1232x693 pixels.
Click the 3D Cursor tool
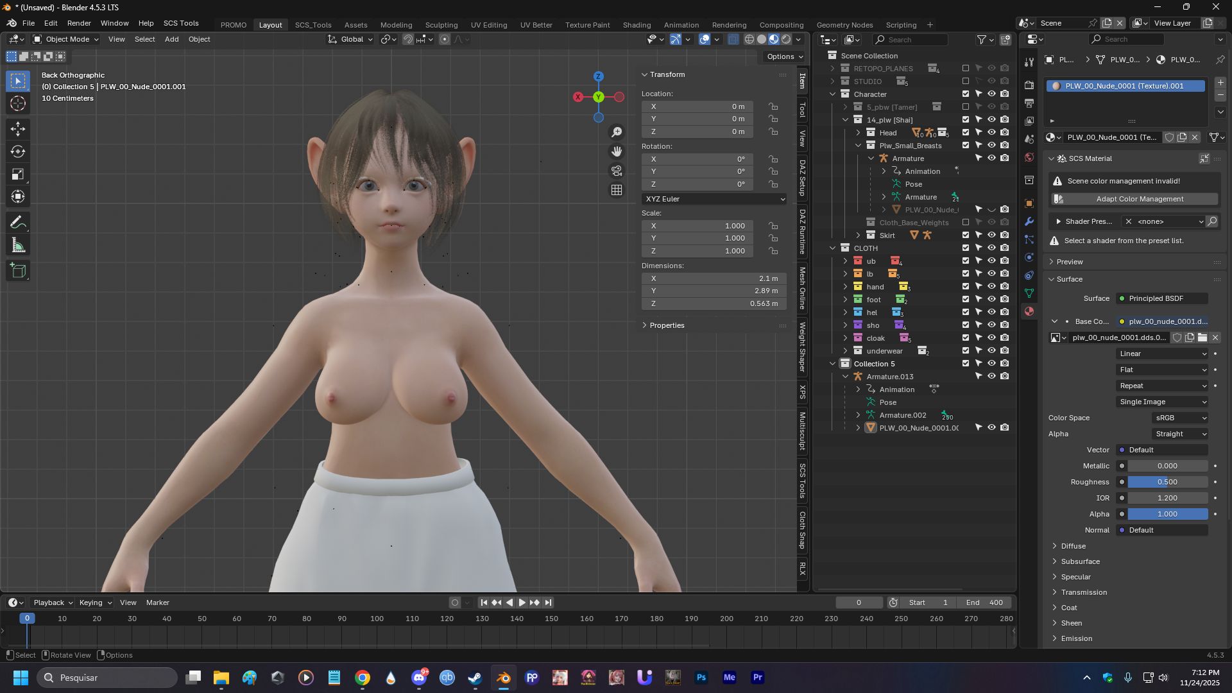[x=18, y=103]
